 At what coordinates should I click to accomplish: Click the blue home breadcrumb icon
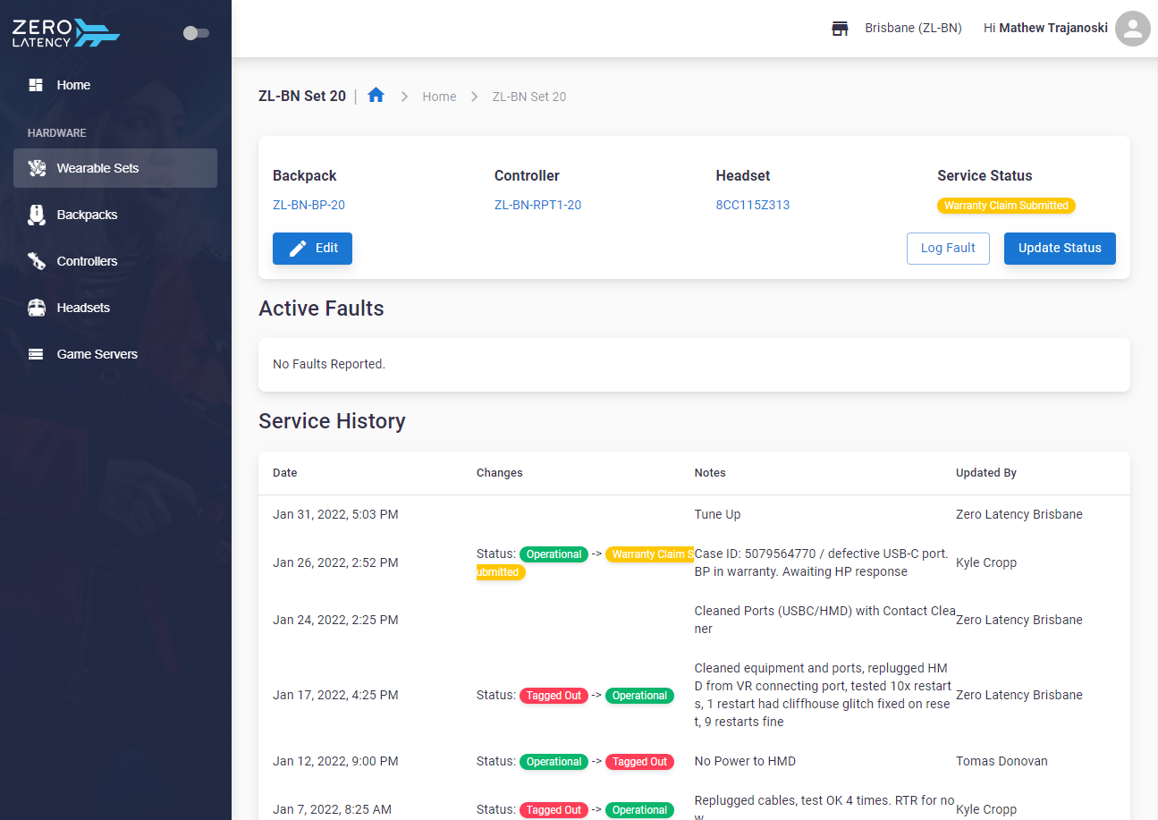(x=376, y=95)
